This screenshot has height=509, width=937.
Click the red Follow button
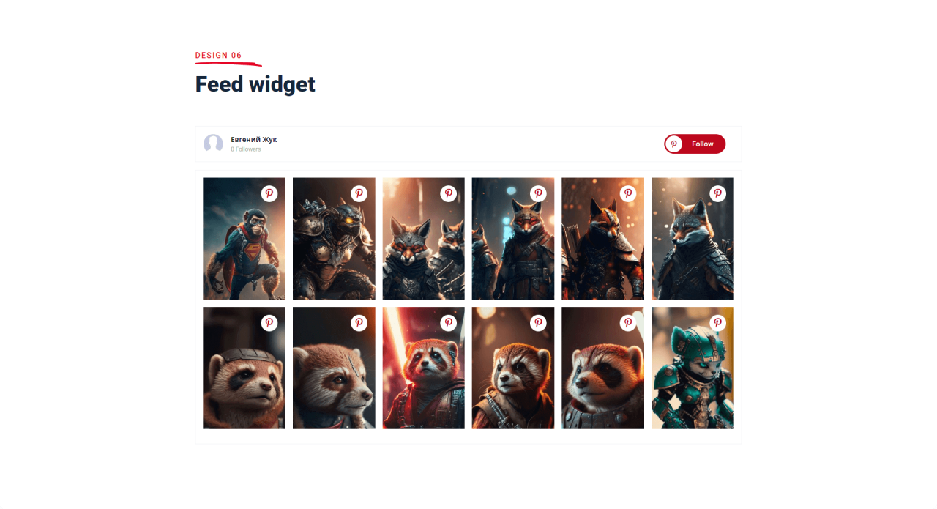click(695, 144)
